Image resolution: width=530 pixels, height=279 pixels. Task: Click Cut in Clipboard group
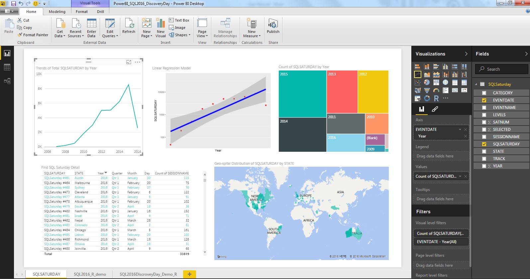click(x=24, y=20)
